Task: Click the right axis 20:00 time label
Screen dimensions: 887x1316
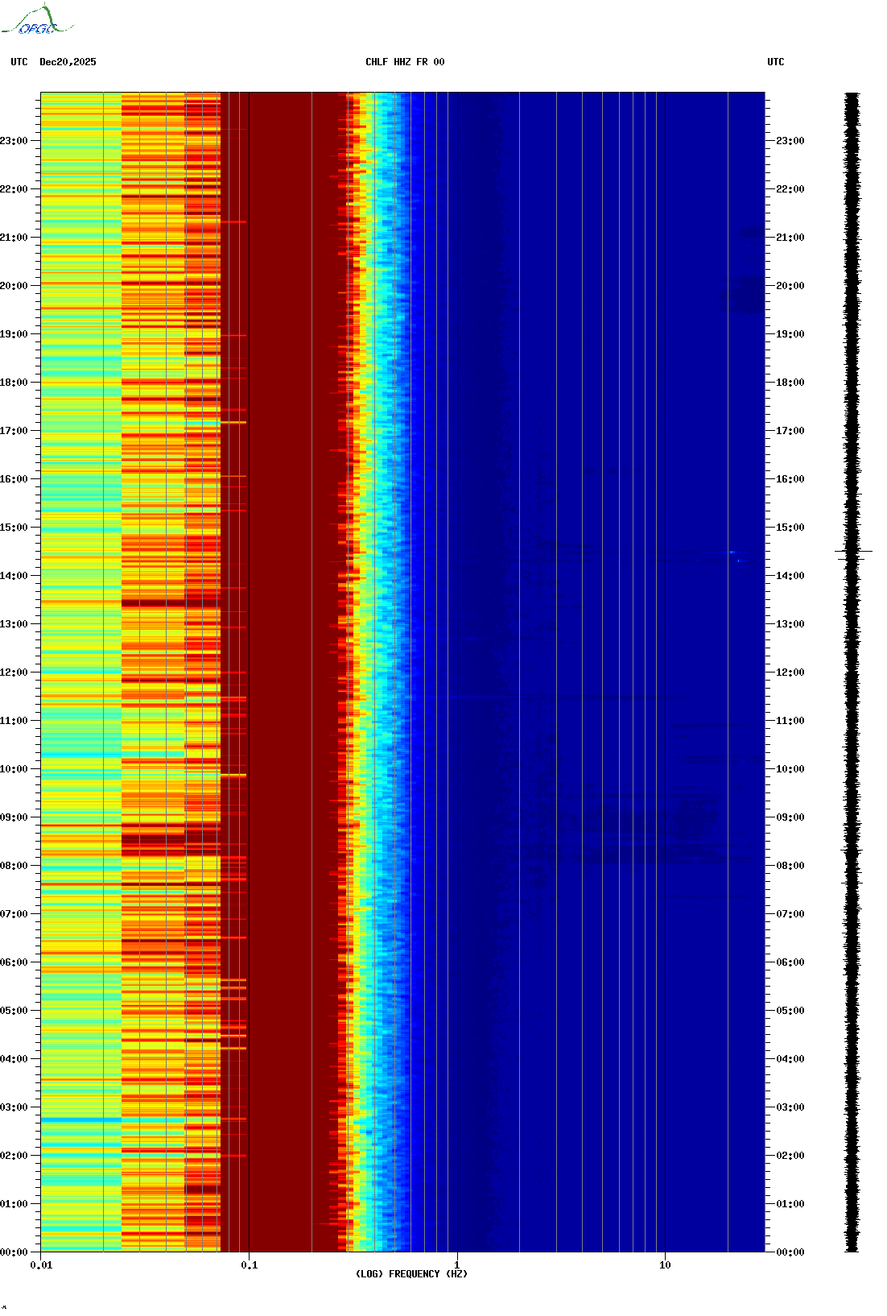Action: (790, 286)
